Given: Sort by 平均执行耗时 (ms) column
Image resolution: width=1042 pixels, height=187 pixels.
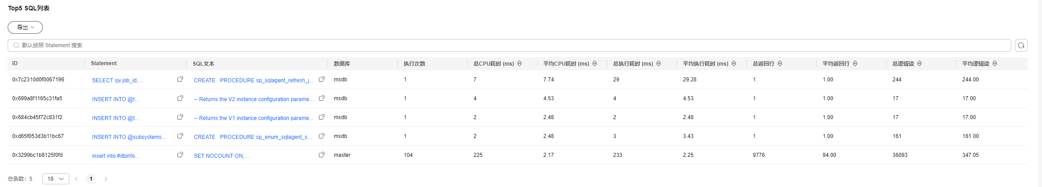Looking at the screenshot, I should tap(734, 64).
